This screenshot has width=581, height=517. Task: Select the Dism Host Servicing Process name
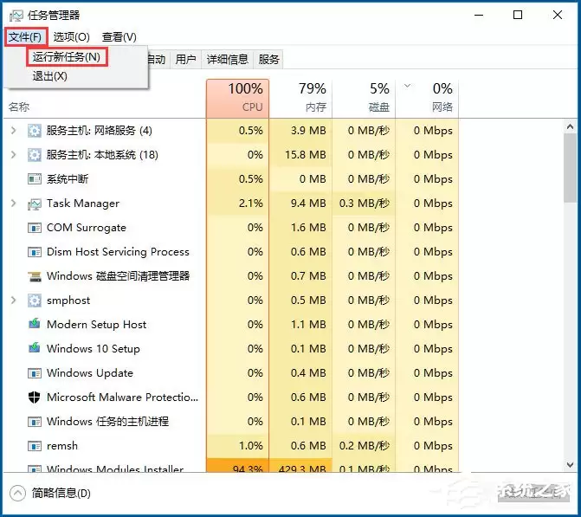(118, 252)
